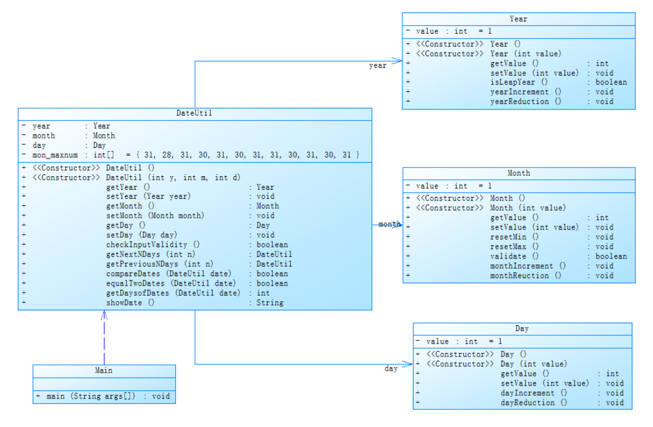Select the dashed dependency arrow from Main

[104, 338]
